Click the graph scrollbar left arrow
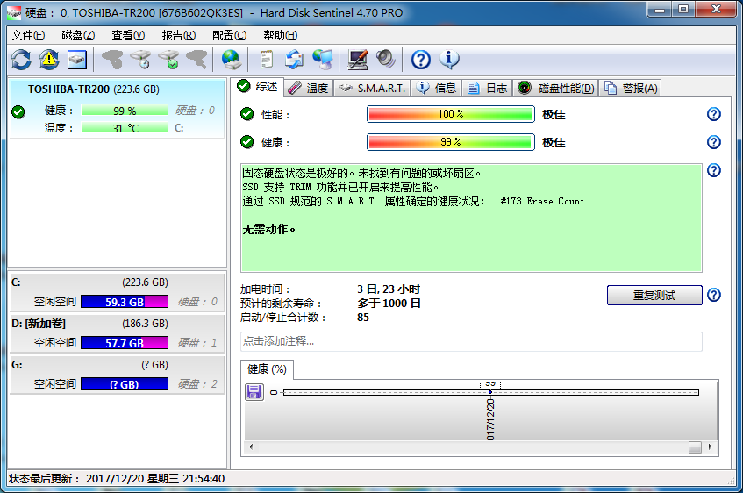 251,447
